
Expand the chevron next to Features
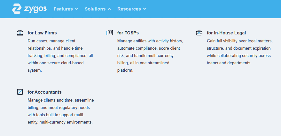click(x=76, y=9)
